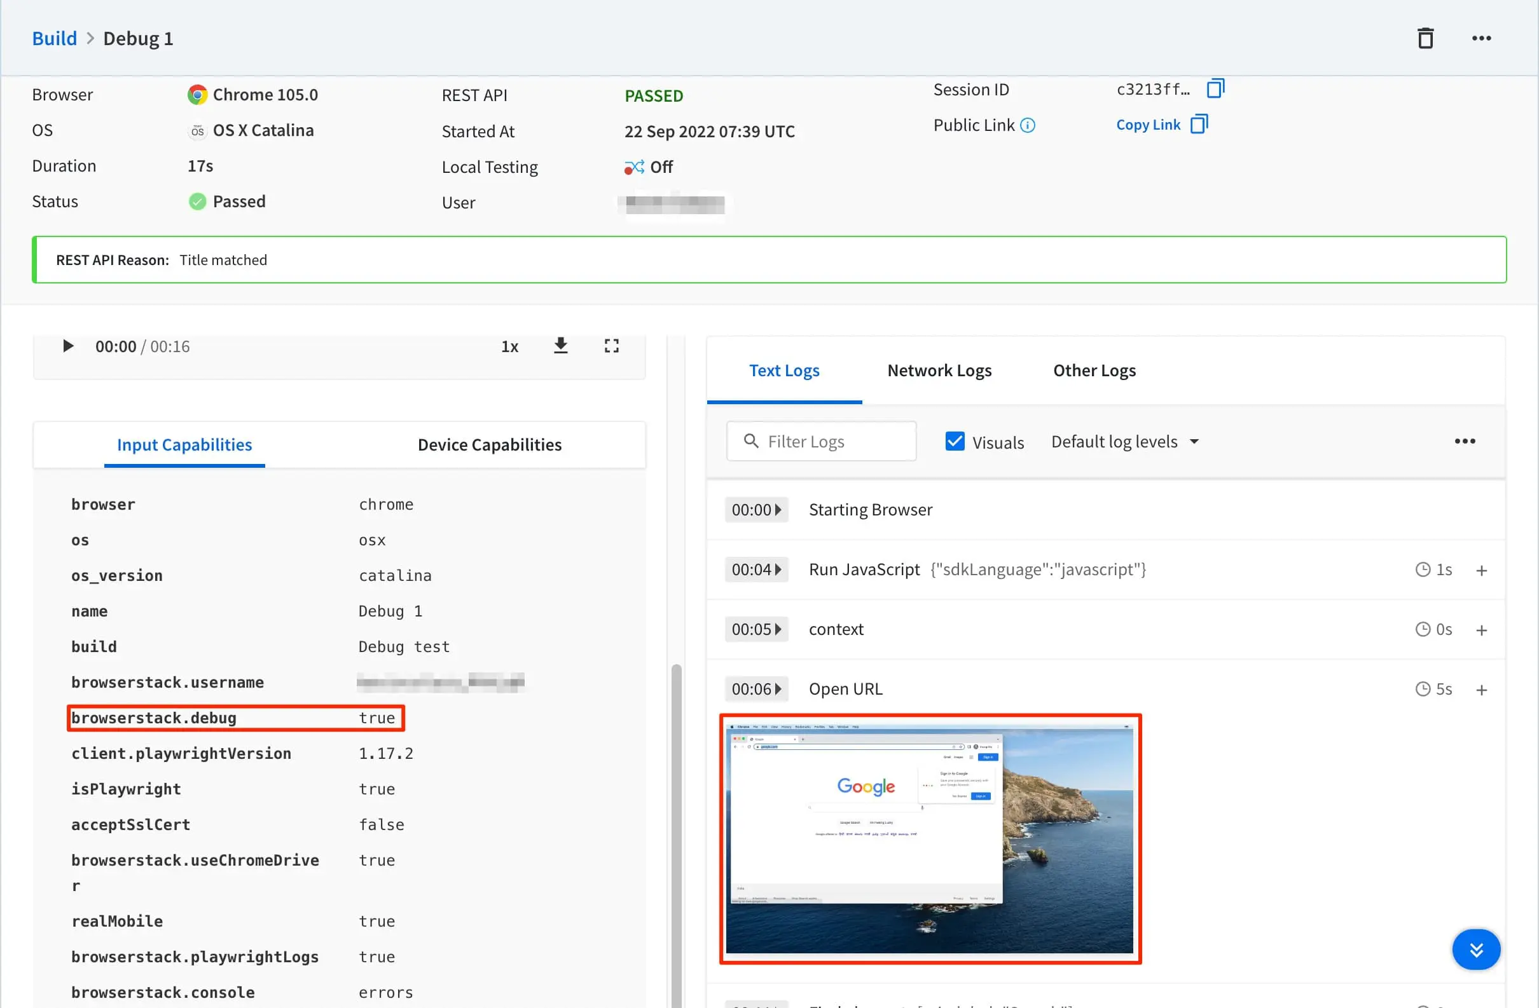The image size is (1539, 1008).
Task: Go back to Build breadcrumb
Action: [54, 39]
